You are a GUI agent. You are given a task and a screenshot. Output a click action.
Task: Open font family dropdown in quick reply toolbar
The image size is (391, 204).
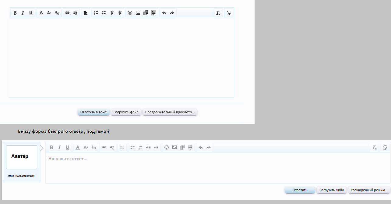coord(94,147)
